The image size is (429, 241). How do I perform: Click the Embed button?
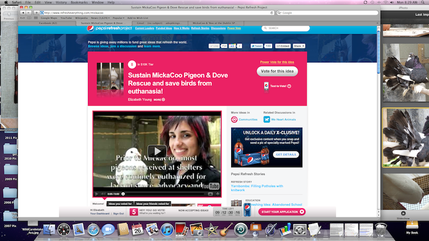(283, 47)
